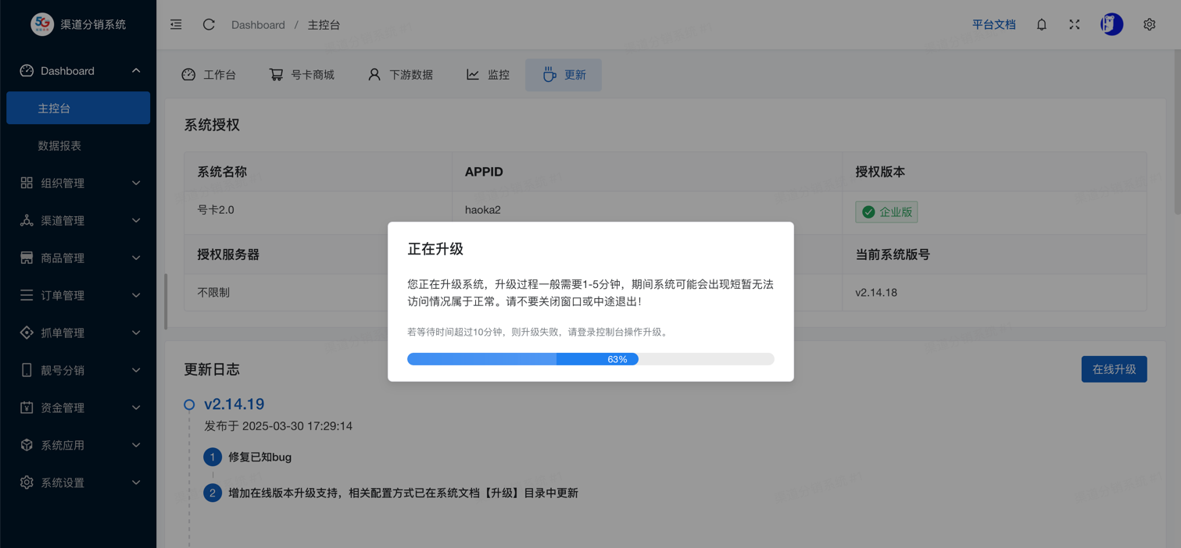
Task: Click the refresh page icon
Action: 209,25
